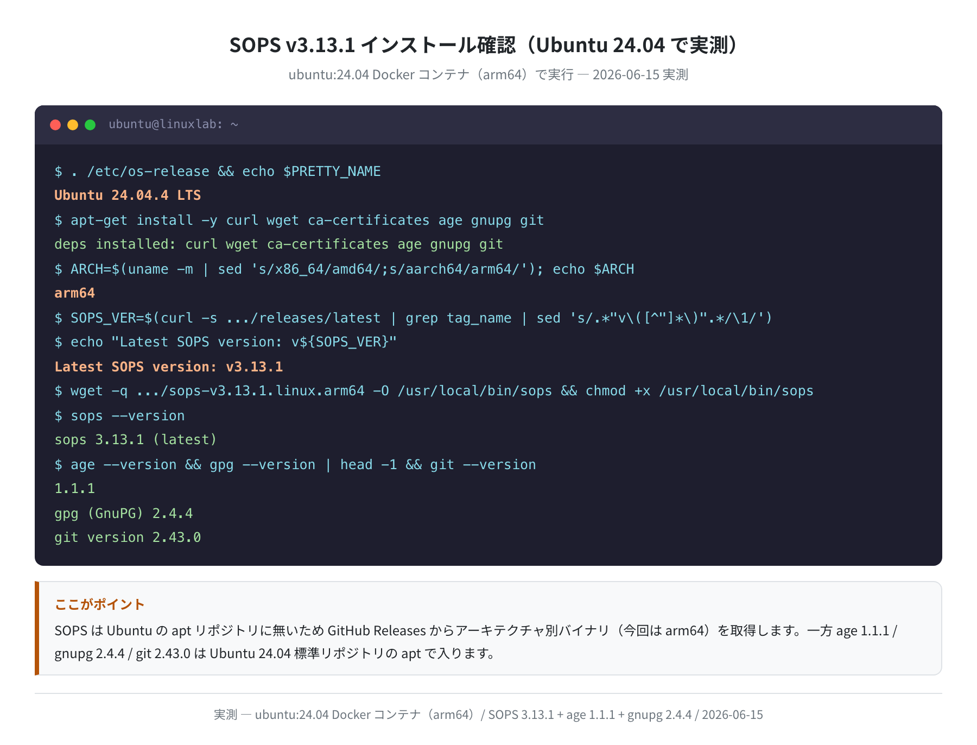Click the "ARCH=$(uname -m | sed" command line

click(x=344, y=269)
